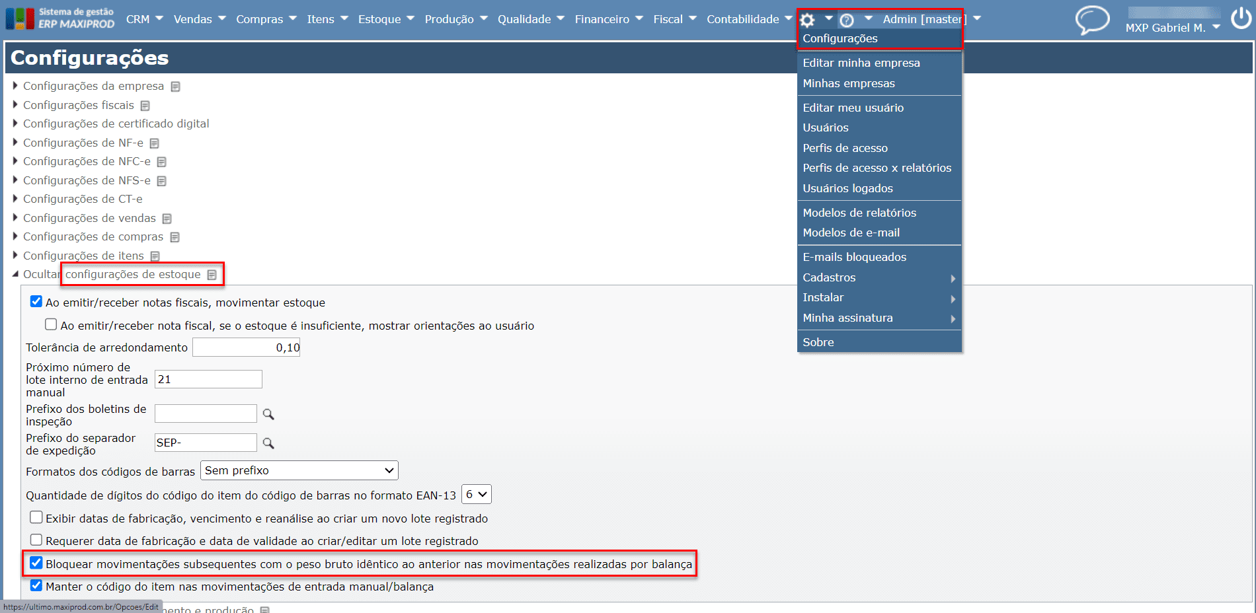Open EAN-13 digit quantity dropdown
Screen dimensions: 1256x613
point(477,494)
